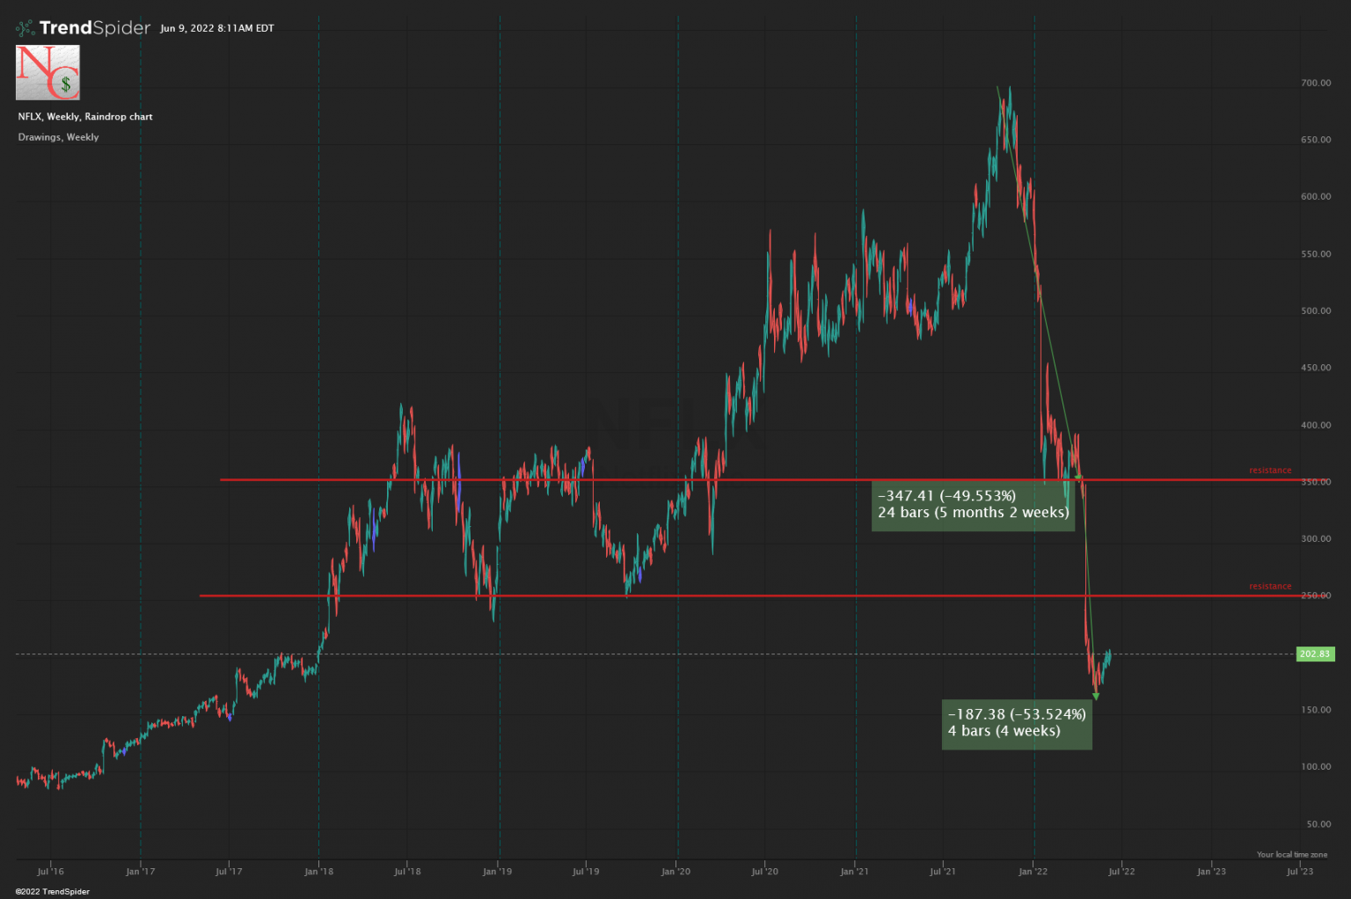1351x899 pixels.
Task: Click the NFLX, Weekly, Raindrop chart title
Action: coord(85,117)
